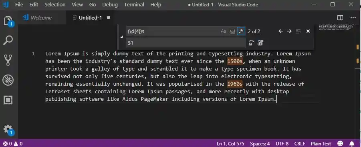Click the minimap preview of the document

(x=336, y=27)
